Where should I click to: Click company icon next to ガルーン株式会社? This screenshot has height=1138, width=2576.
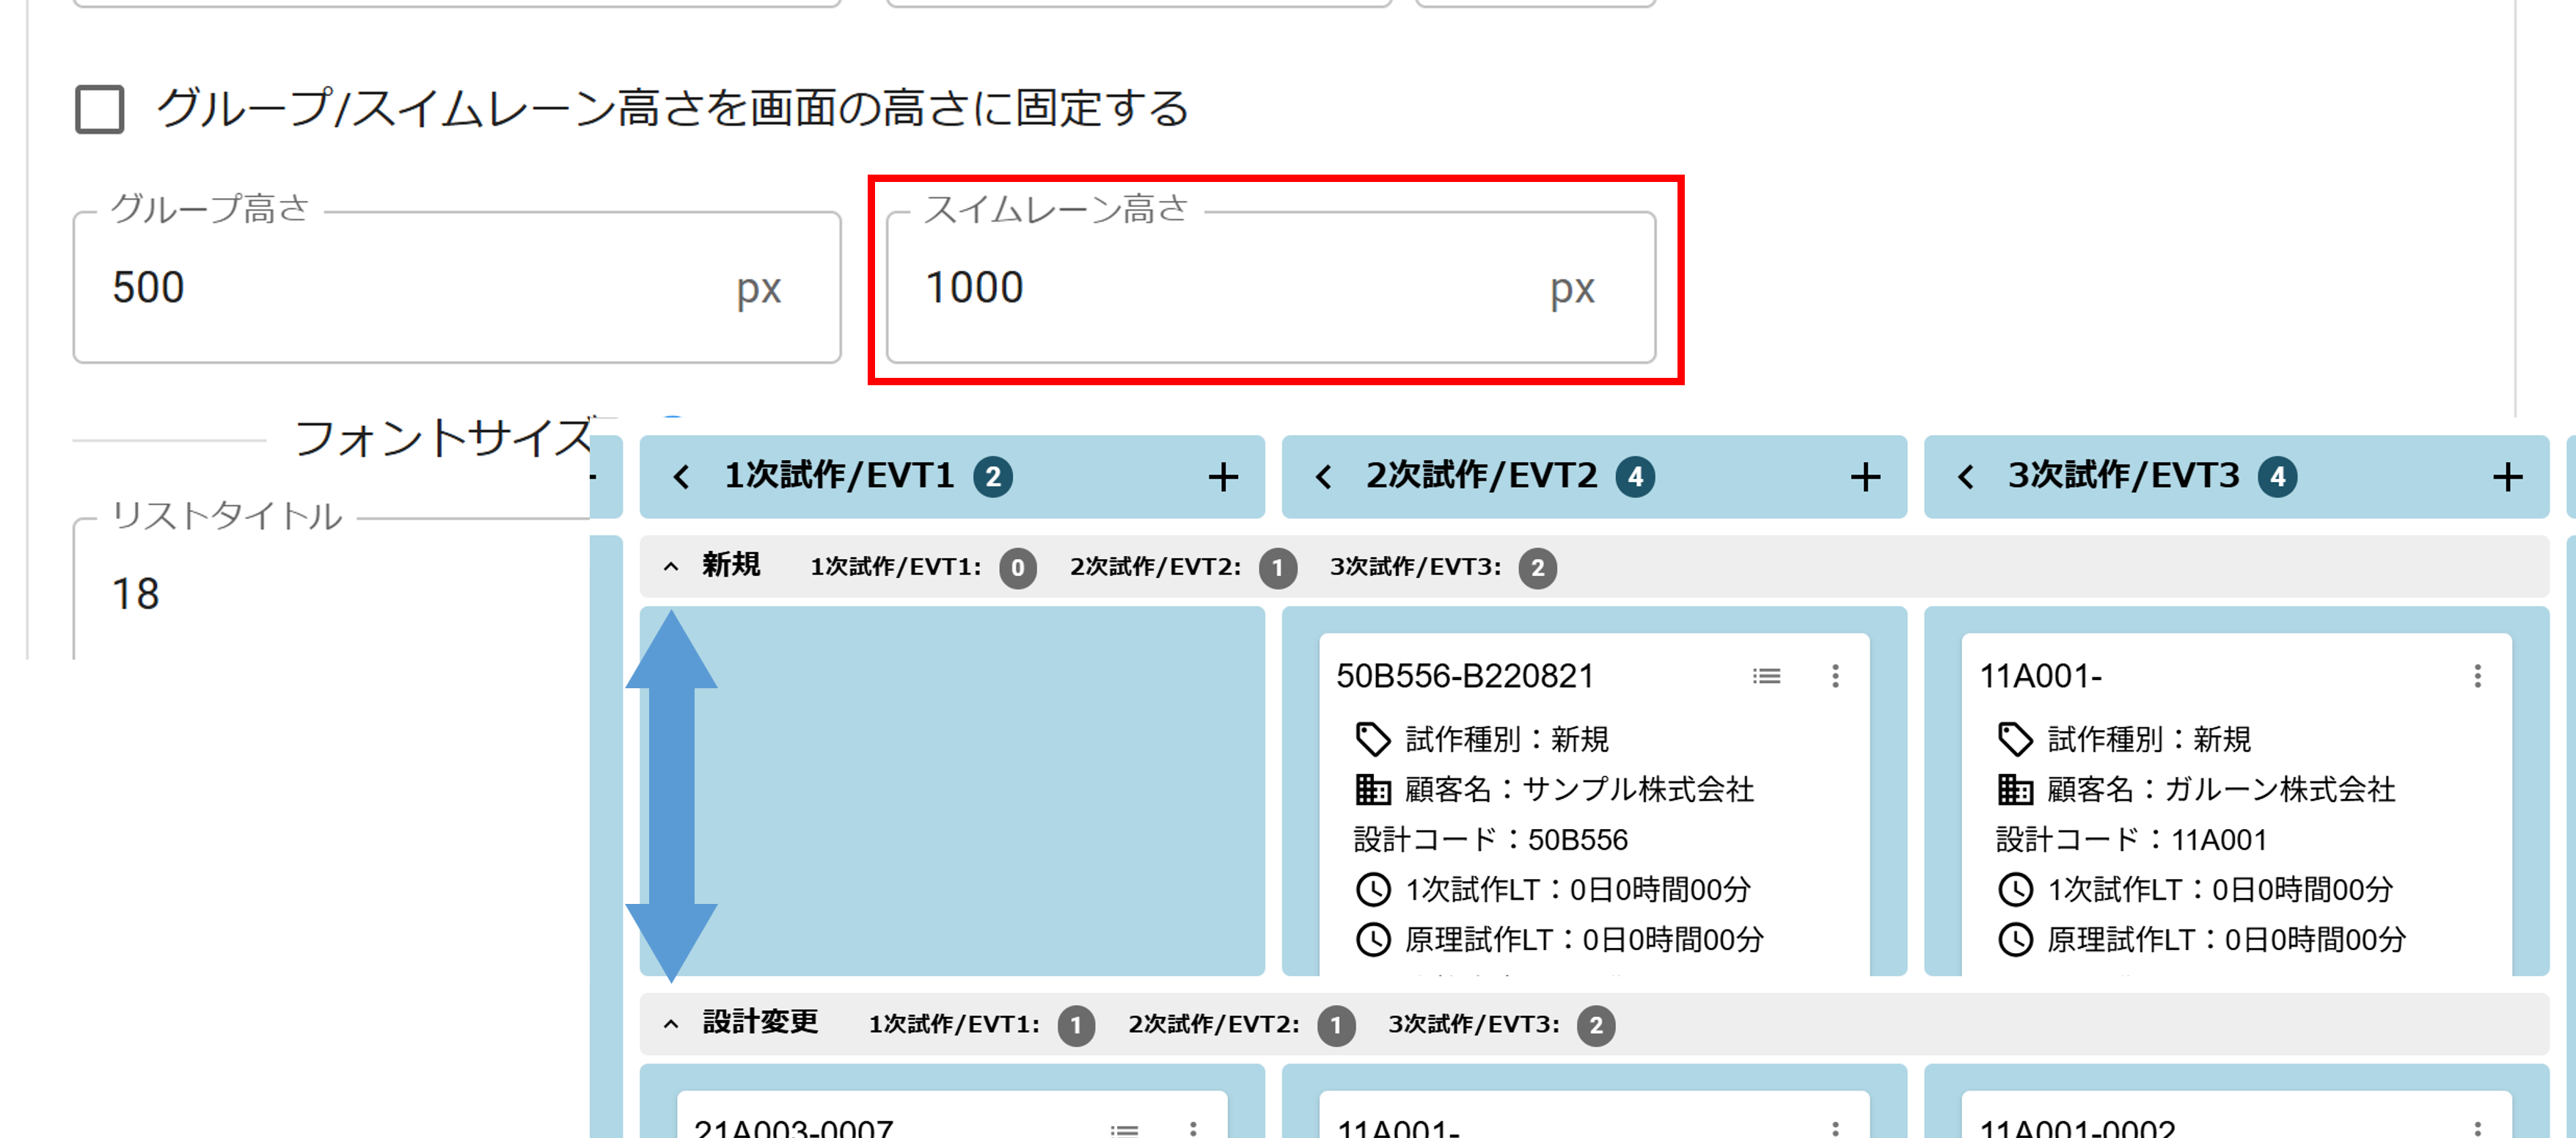click(x=2015, y=789)
